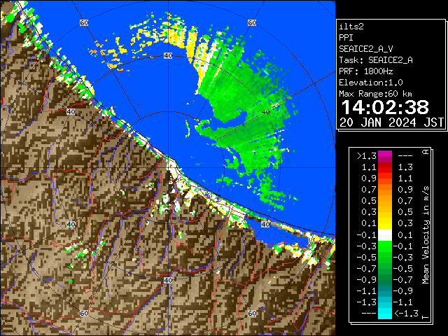Image resolution: width=448 pixels, height=336 pixels.
Task: Click the 'Mean Velocity in m/s' legend title
Action: (x=426, y=235)
